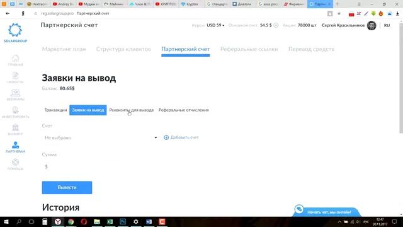Open Opera from the taskbar

pos(84,221)
